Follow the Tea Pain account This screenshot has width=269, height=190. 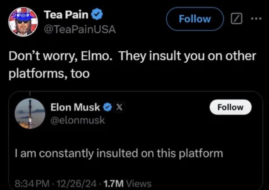click(195, 19)
